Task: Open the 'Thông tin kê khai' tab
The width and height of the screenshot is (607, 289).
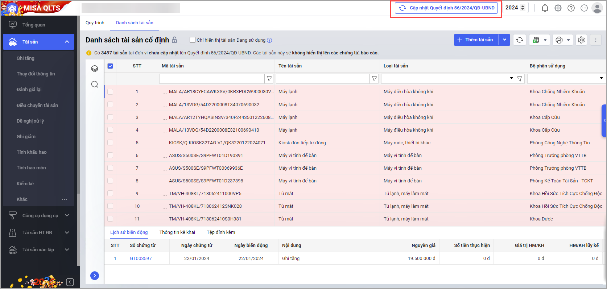Action: [177, 232]
